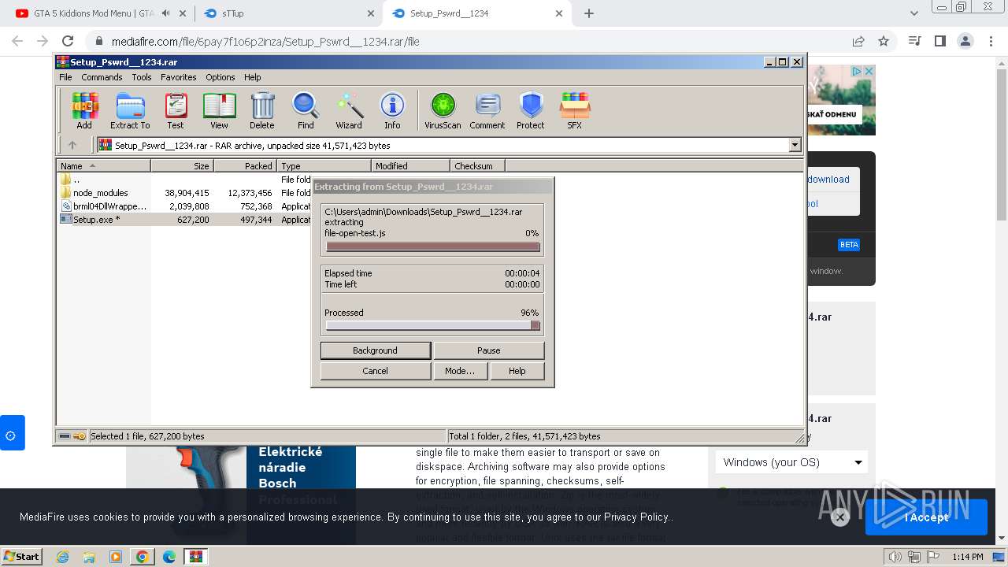Click the blue cookie settings gear button
Screen dimensions: 1008x567
point(12,433)
